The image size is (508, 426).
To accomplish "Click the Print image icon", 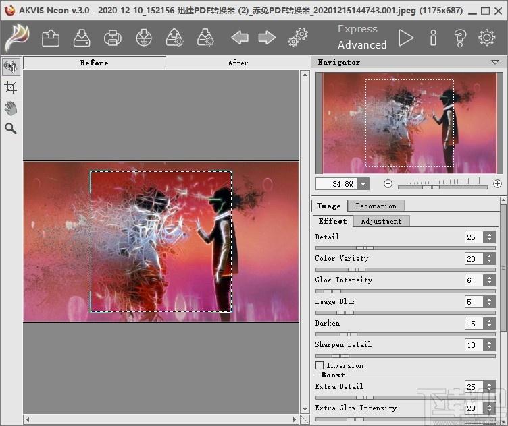I will (113, 38).
